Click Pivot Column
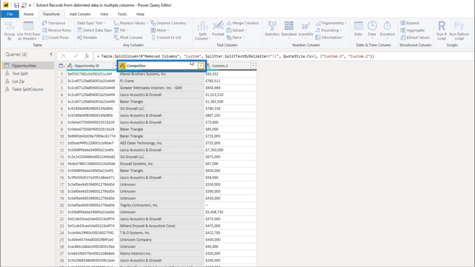Viewport: 475px width, 267px height. [x=128, y=37]
